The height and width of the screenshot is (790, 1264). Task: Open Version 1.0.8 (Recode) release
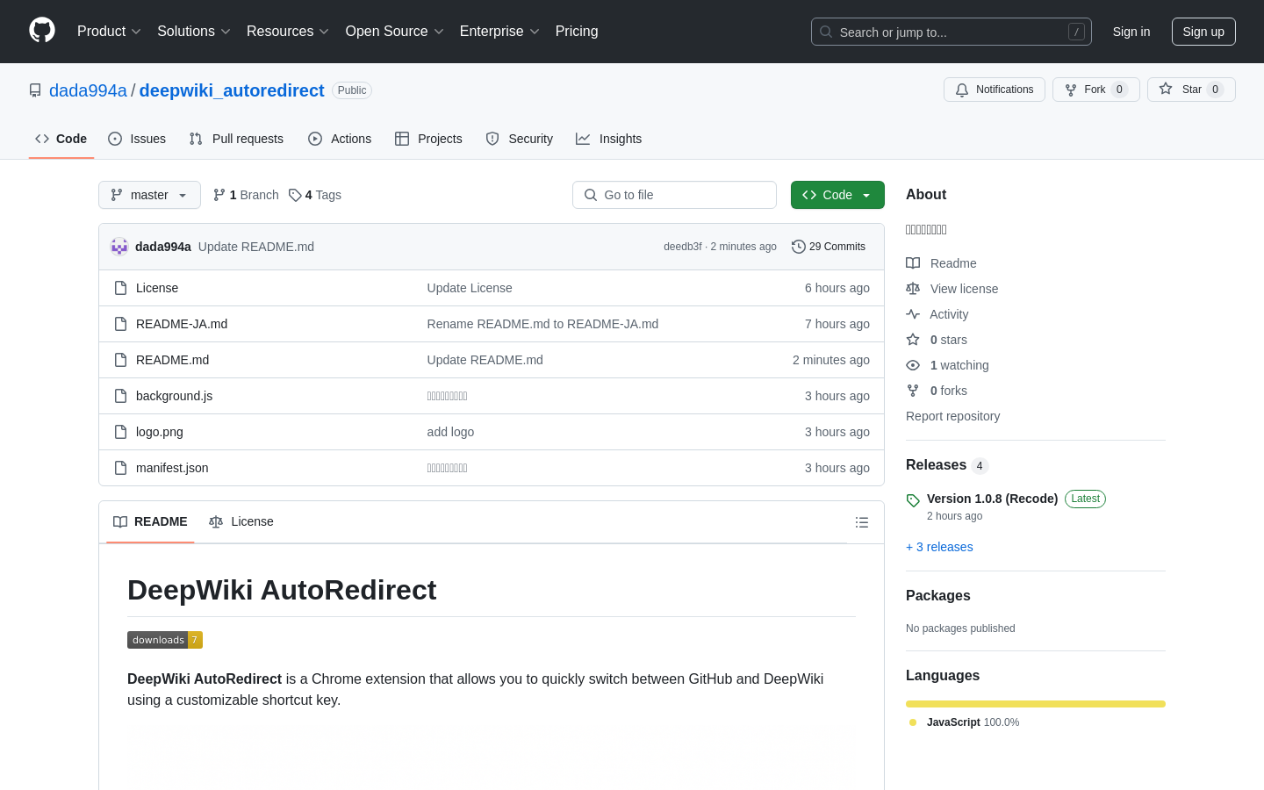(x=992, y=499)
